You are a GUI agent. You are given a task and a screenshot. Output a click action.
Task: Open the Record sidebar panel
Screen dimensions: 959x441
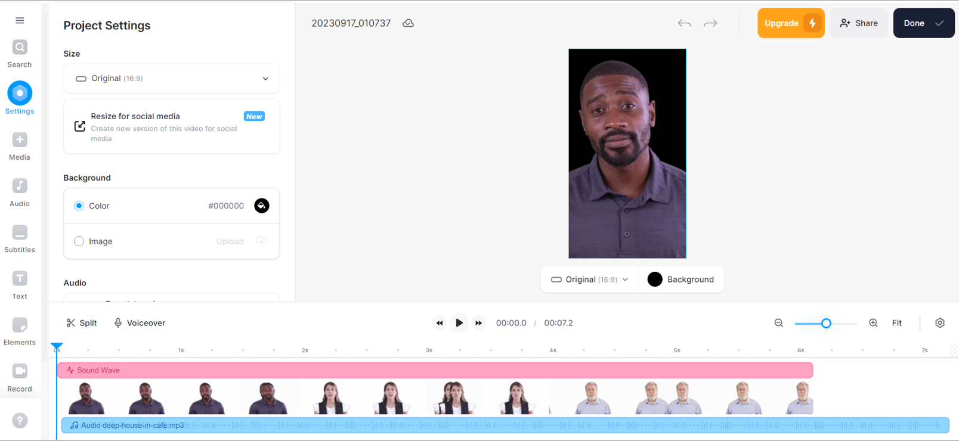point(20,378)
